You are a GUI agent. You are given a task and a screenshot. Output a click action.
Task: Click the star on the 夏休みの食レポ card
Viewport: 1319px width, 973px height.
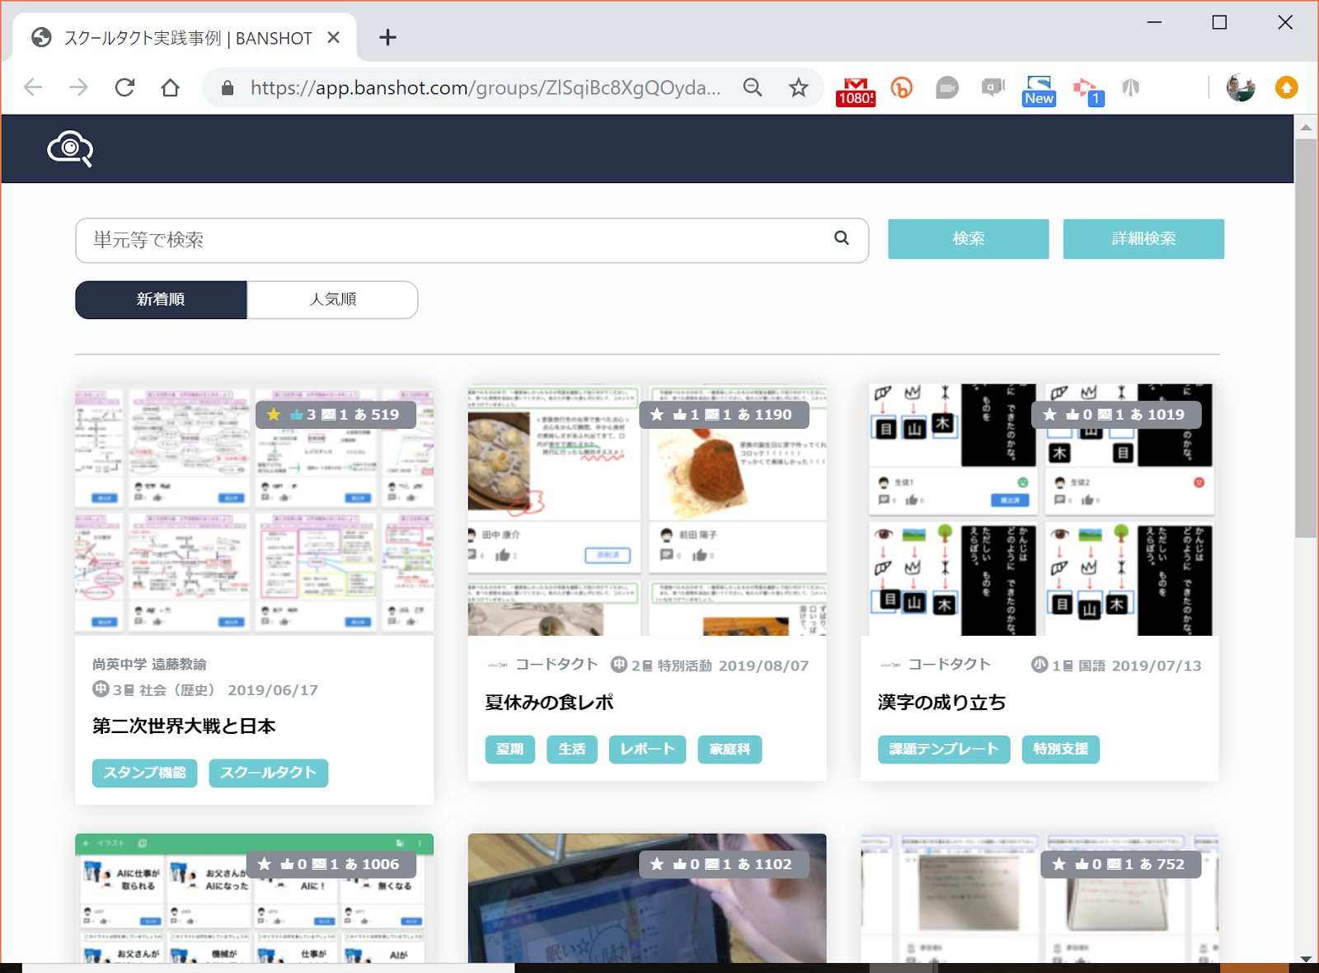(657, 415)
